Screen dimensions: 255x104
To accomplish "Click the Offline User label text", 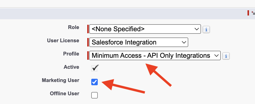I will (x=64, y=93).
